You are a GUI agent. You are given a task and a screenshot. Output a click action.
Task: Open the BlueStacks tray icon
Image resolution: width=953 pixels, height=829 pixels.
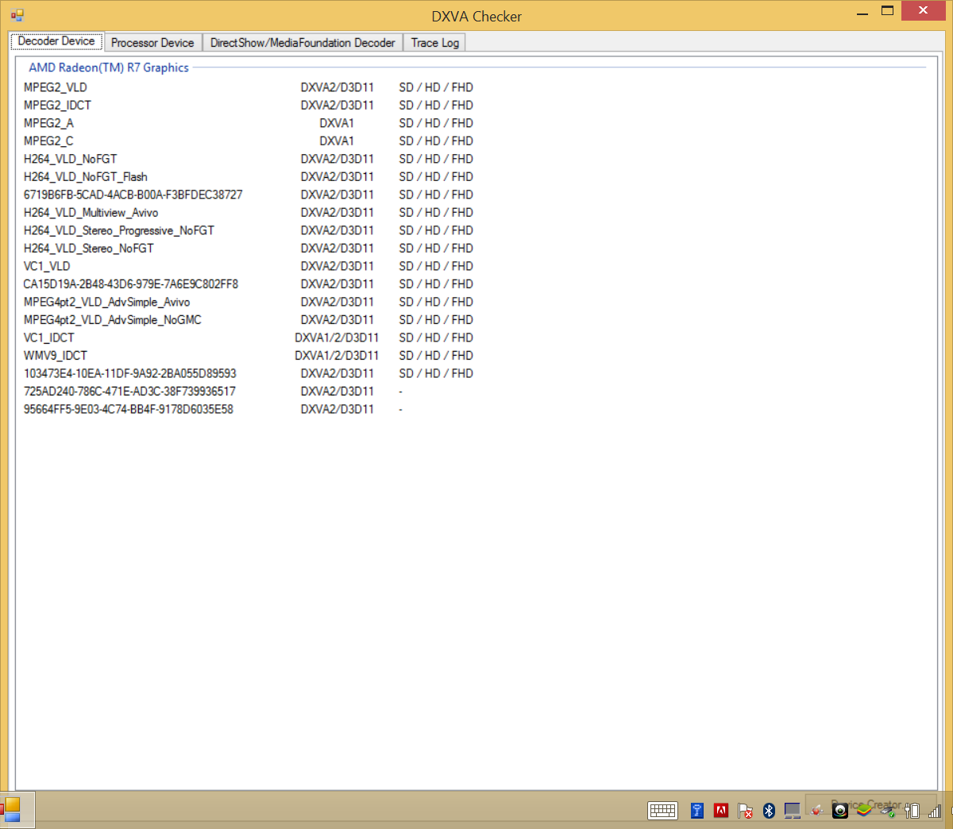click(864, 810)
